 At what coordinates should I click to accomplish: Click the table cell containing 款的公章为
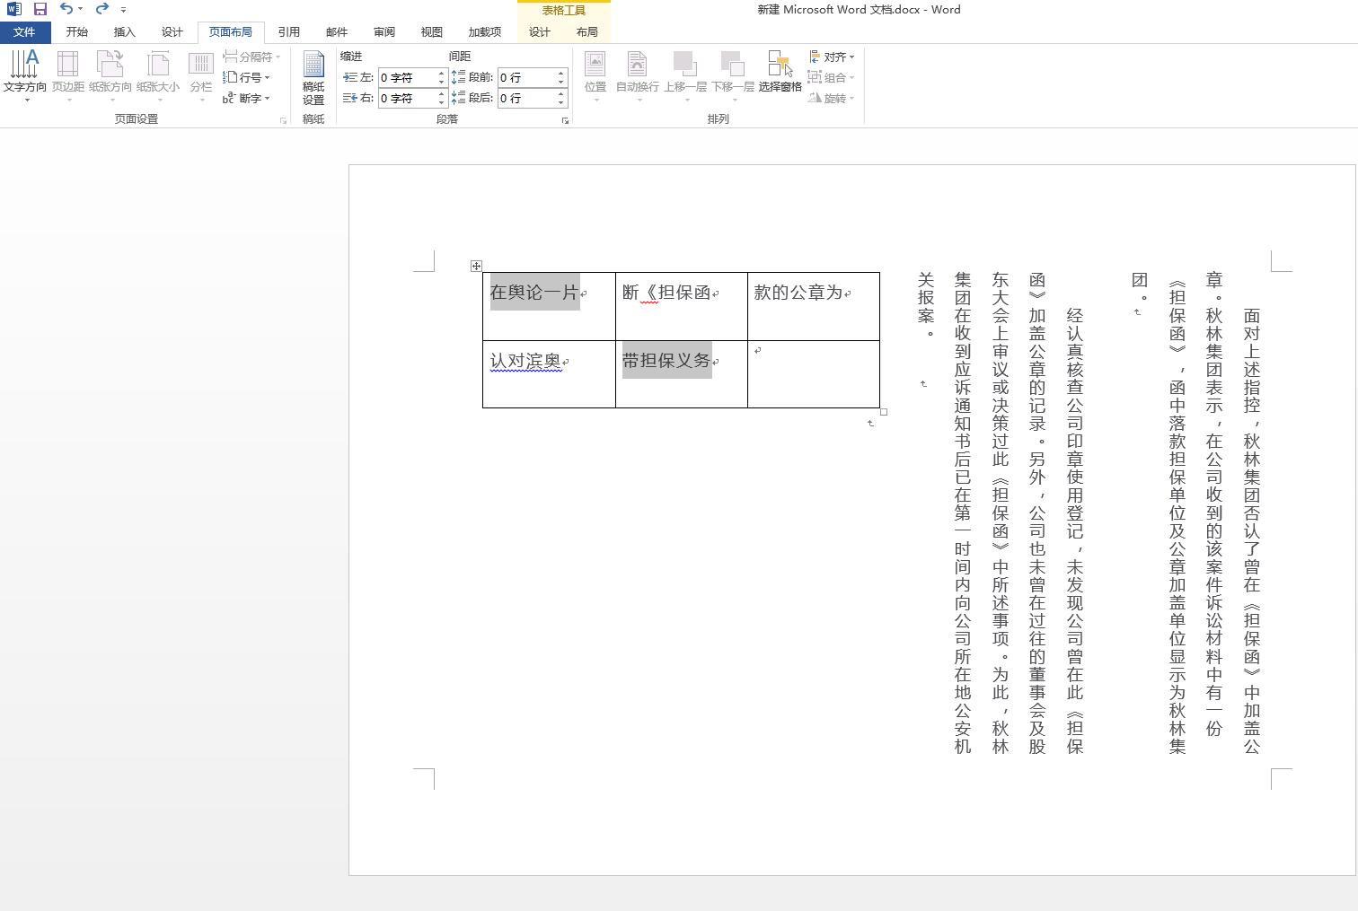point(814,306)
